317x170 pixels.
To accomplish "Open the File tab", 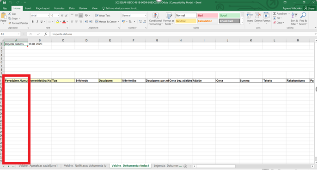I will (5, 8).
